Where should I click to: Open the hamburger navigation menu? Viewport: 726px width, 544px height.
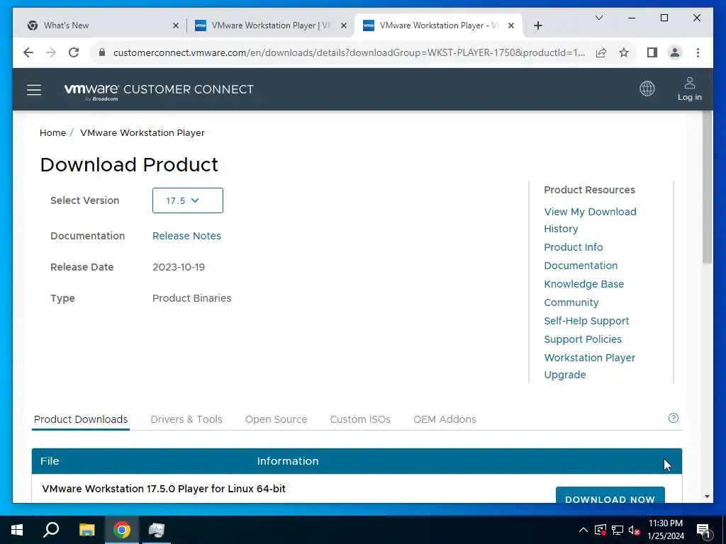(x=34, y=90)
